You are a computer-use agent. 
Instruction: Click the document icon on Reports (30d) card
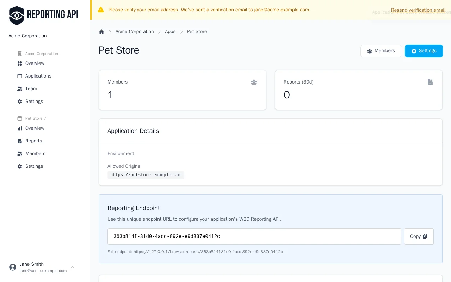430,82
